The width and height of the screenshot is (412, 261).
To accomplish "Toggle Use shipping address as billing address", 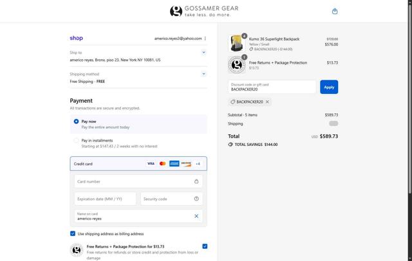I will click(73, 233).
